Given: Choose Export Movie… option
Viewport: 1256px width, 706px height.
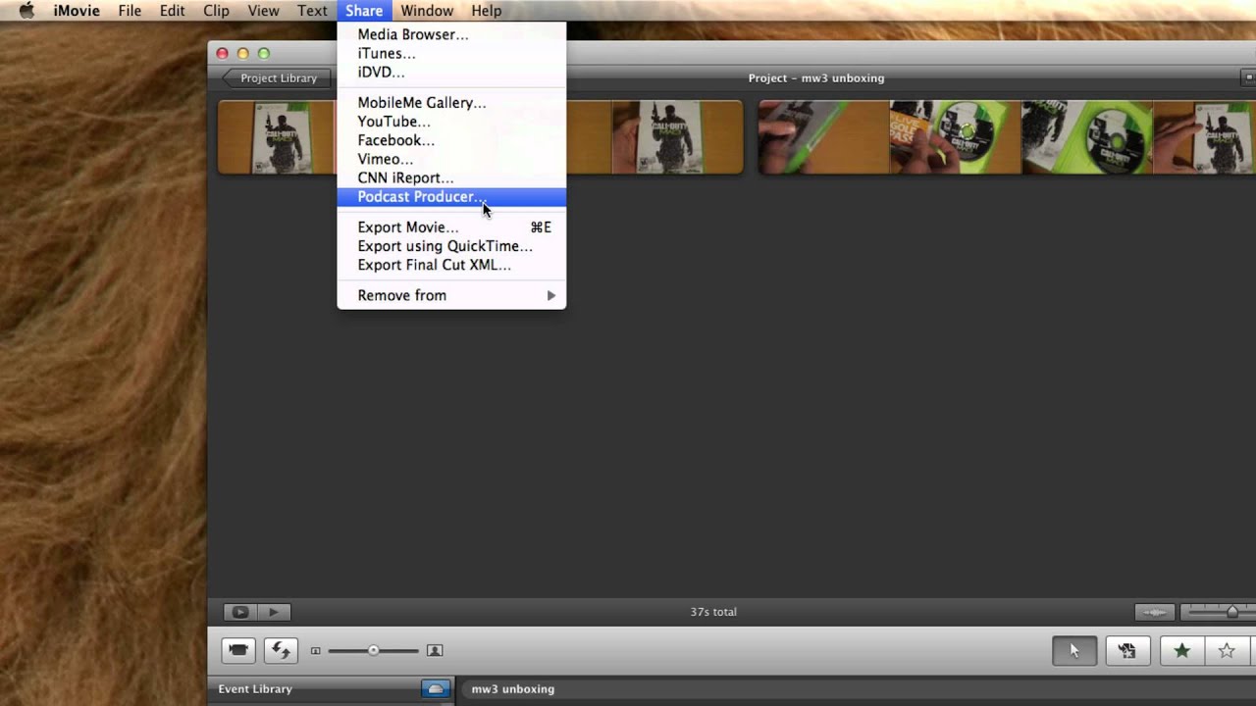Looking at the screenshot, I should 451,227.
